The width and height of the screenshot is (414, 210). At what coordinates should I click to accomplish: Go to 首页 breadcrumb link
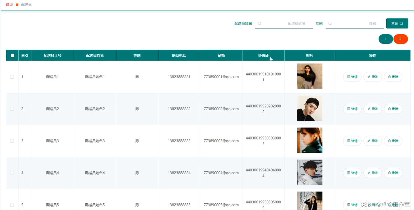(9, 5)
